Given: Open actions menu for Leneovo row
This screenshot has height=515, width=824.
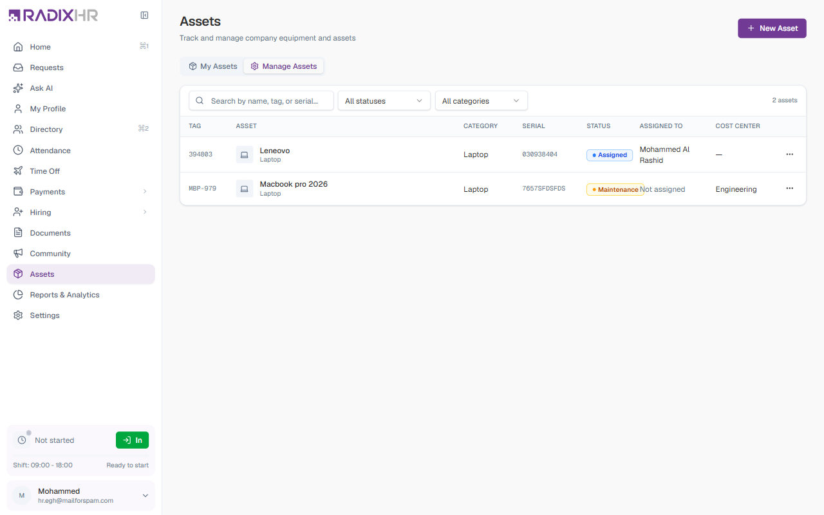Looking at the screenshot, I should click(790, 154).
